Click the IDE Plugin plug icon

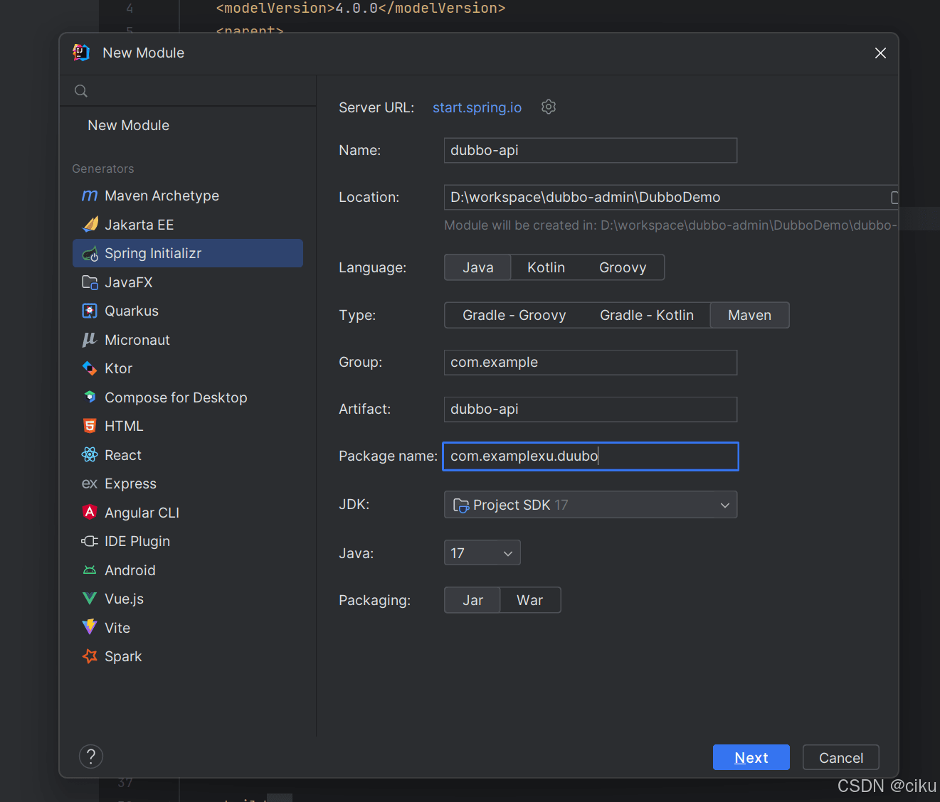click(x=90, y=541)
